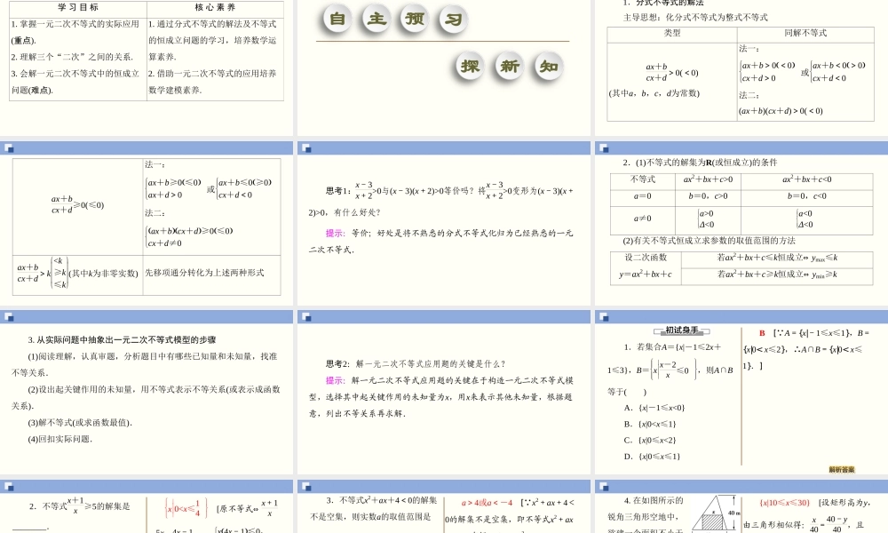Click the "习" badge icon

(453, 20)
